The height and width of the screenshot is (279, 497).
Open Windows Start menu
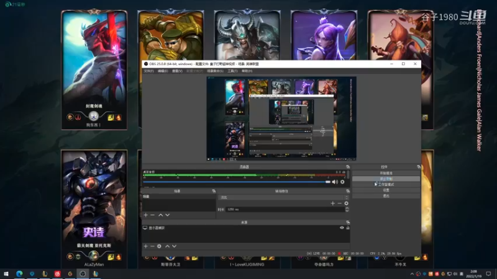point(6,273)
